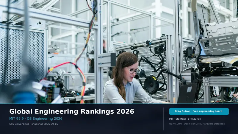
Task: Click the '556 universities · snapshot 2026-09-16' text
Action: coord(34,124)
